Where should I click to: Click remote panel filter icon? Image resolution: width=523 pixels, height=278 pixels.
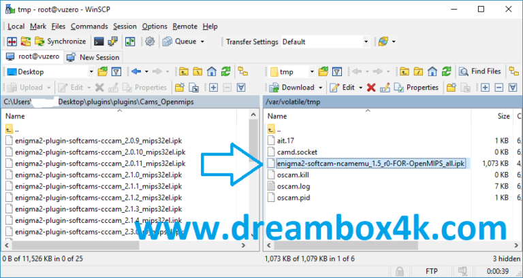[x=337, y=71]
